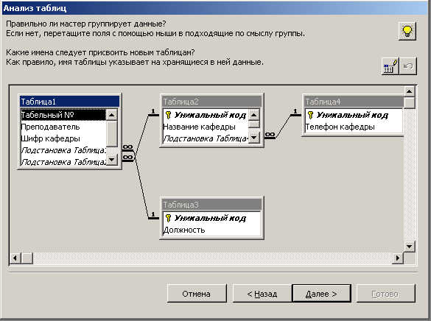This screenshot has height=321, width=431.
Task: Select key icon in Таблица3
Action: point(169,218)
